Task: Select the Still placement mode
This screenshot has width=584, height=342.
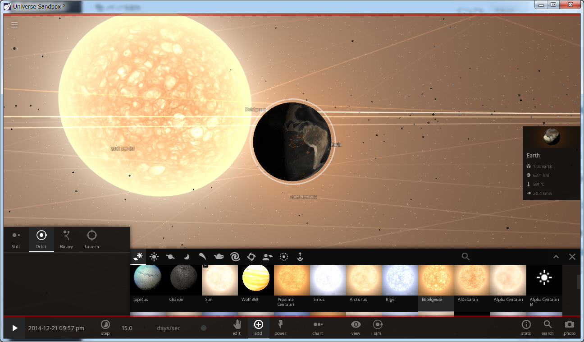Action: (x=16, y=239)
